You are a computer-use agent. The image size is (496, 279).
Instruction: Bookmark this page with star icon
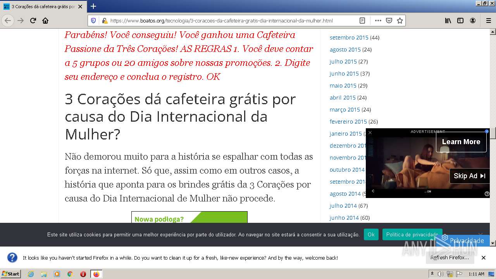coord(400,21)
